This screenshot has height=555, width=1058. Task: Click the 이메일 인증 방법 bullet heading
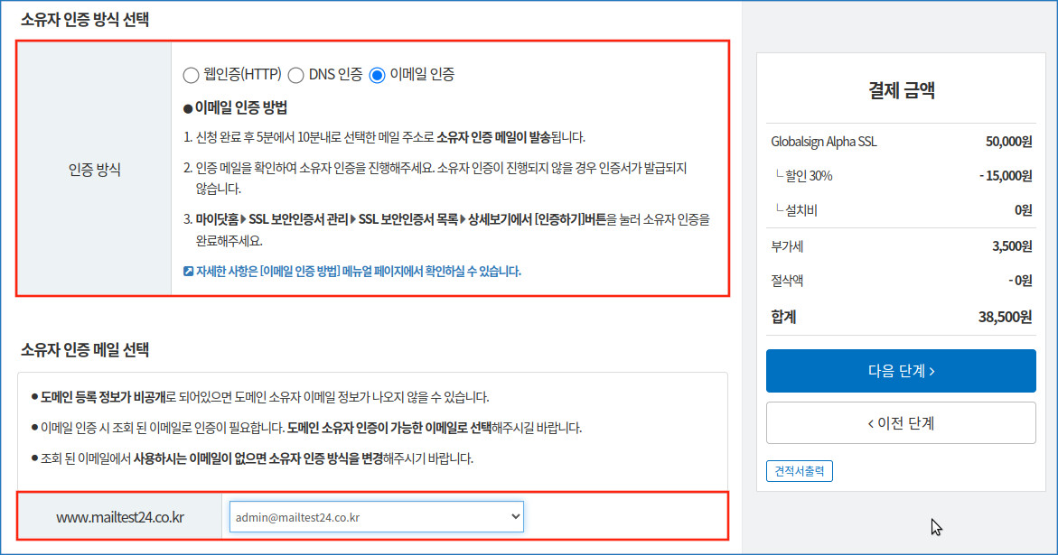click(x=240, y=108)
